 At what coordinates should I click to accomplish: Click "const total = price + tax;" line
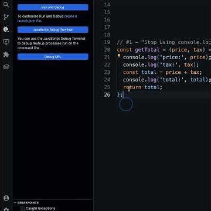[x=162, y=72]
